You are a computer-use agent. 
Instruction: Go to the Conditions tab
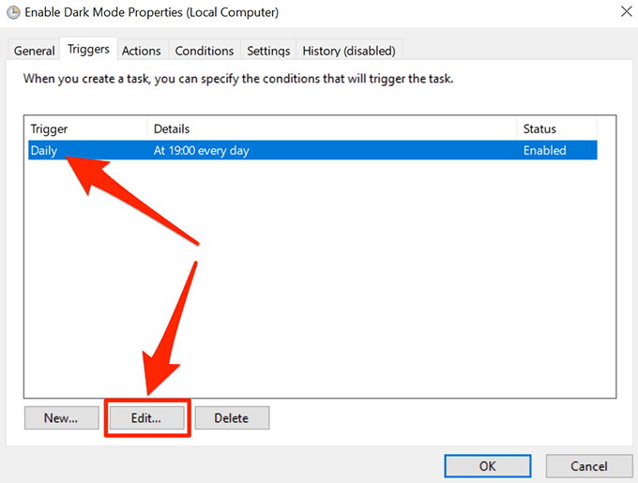point(205,51)
